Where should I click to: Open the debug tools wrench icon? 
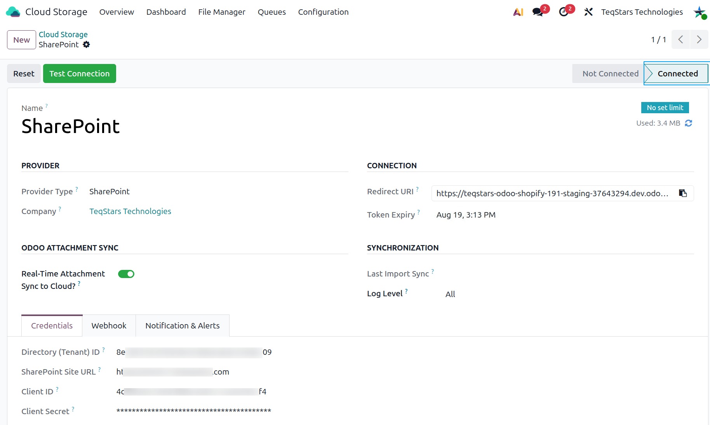coord(588,12)
